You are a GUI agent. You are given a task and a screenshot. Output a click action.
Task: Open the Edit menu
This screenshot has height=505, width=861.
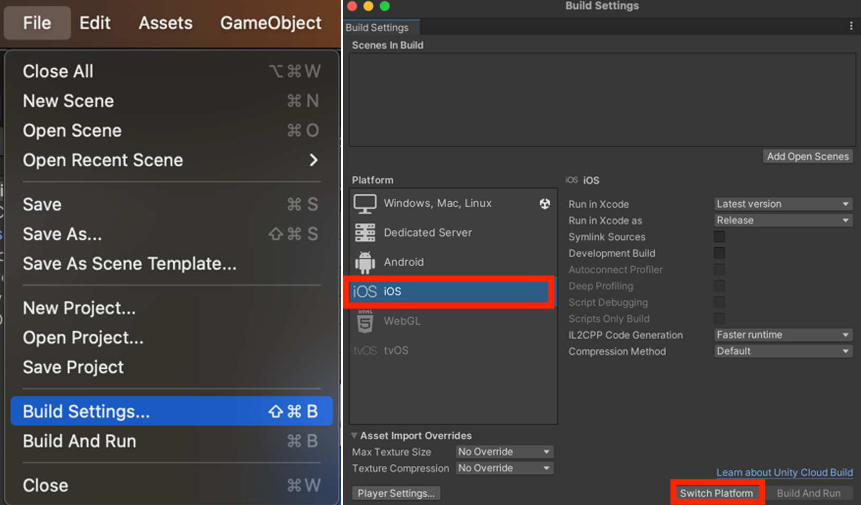(x=95, y=23)
